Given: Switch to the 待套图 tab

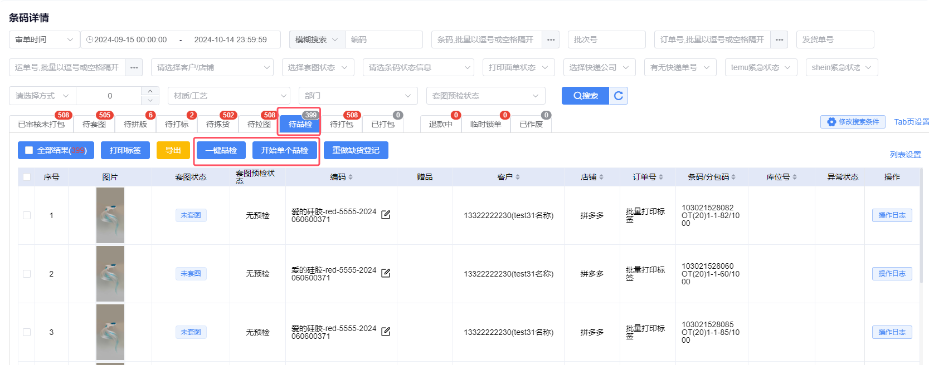Looking at the screenshot, I should coord(94,124).
